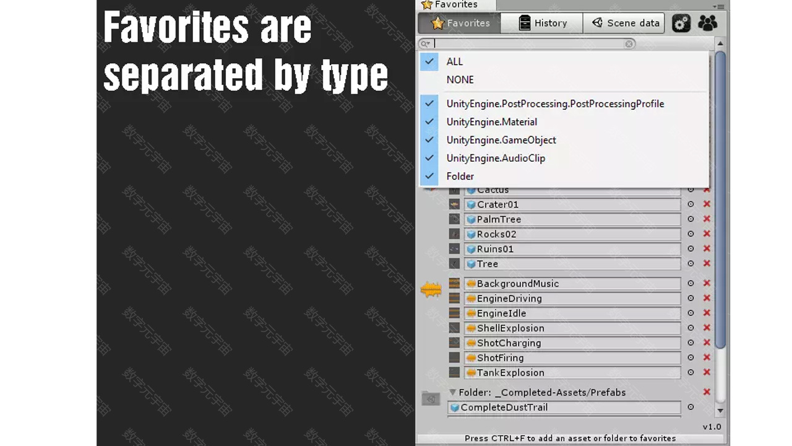Ping ShellExplosion with its circle icon
This screenshot has width=792, height=446.
tap(691, 328)
